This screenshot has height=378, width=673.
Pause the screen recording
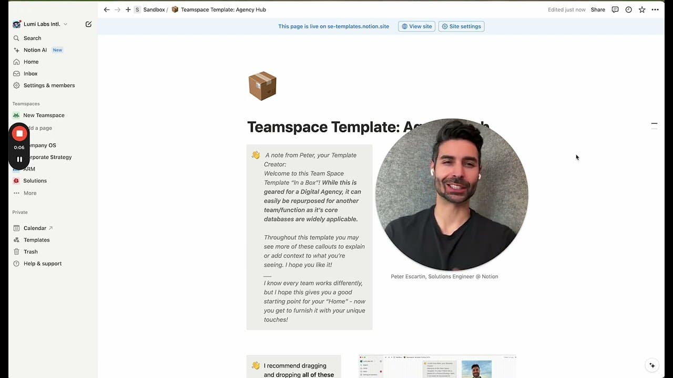(19, 159)
